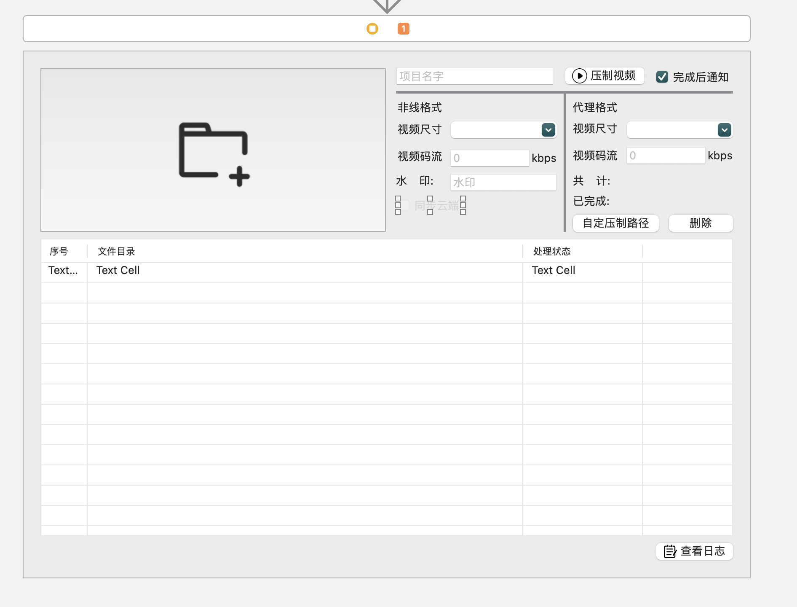797x607 pixels.
Task: Select the Text Cell under 处理状态
Action: tap(554, 271)
